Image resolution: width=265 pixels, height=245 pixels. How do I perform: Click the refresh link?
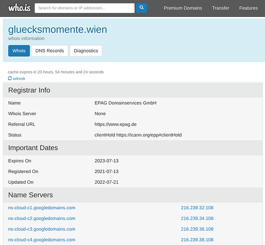pyautogui.click(x=19, y=78)
